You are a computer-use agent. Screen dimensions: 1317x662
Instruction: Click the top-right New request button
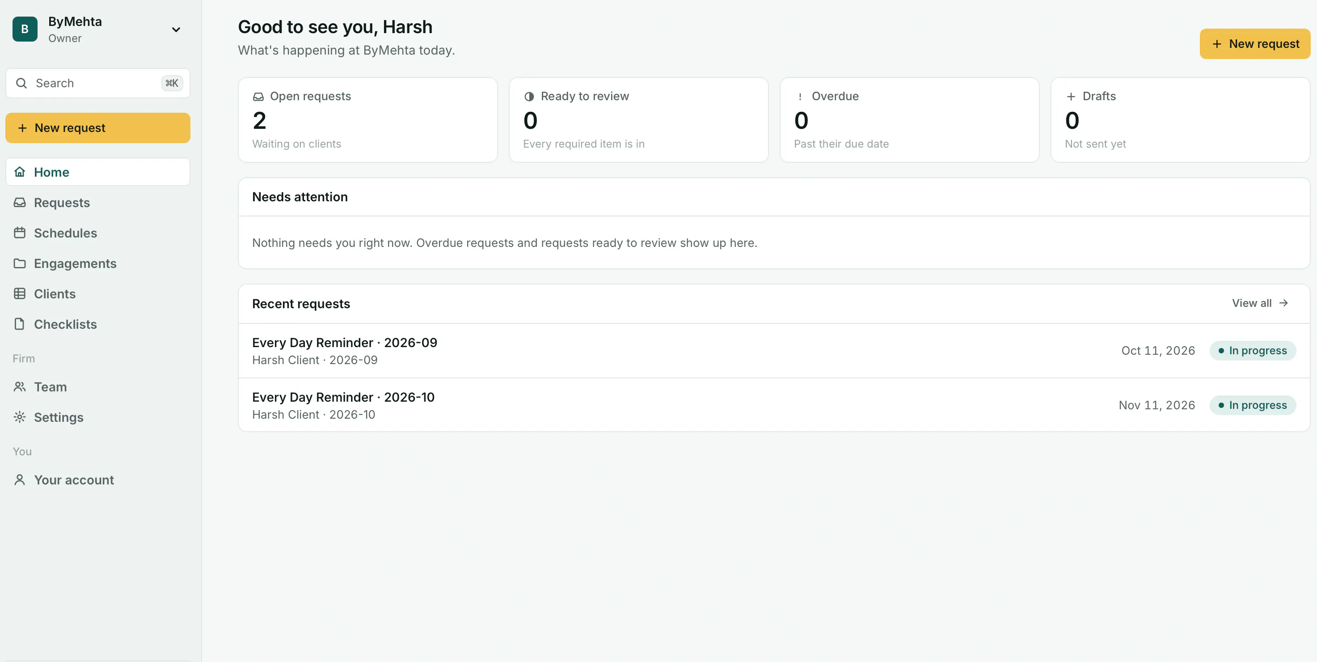pyautogui.click(x=1254, y=44)
